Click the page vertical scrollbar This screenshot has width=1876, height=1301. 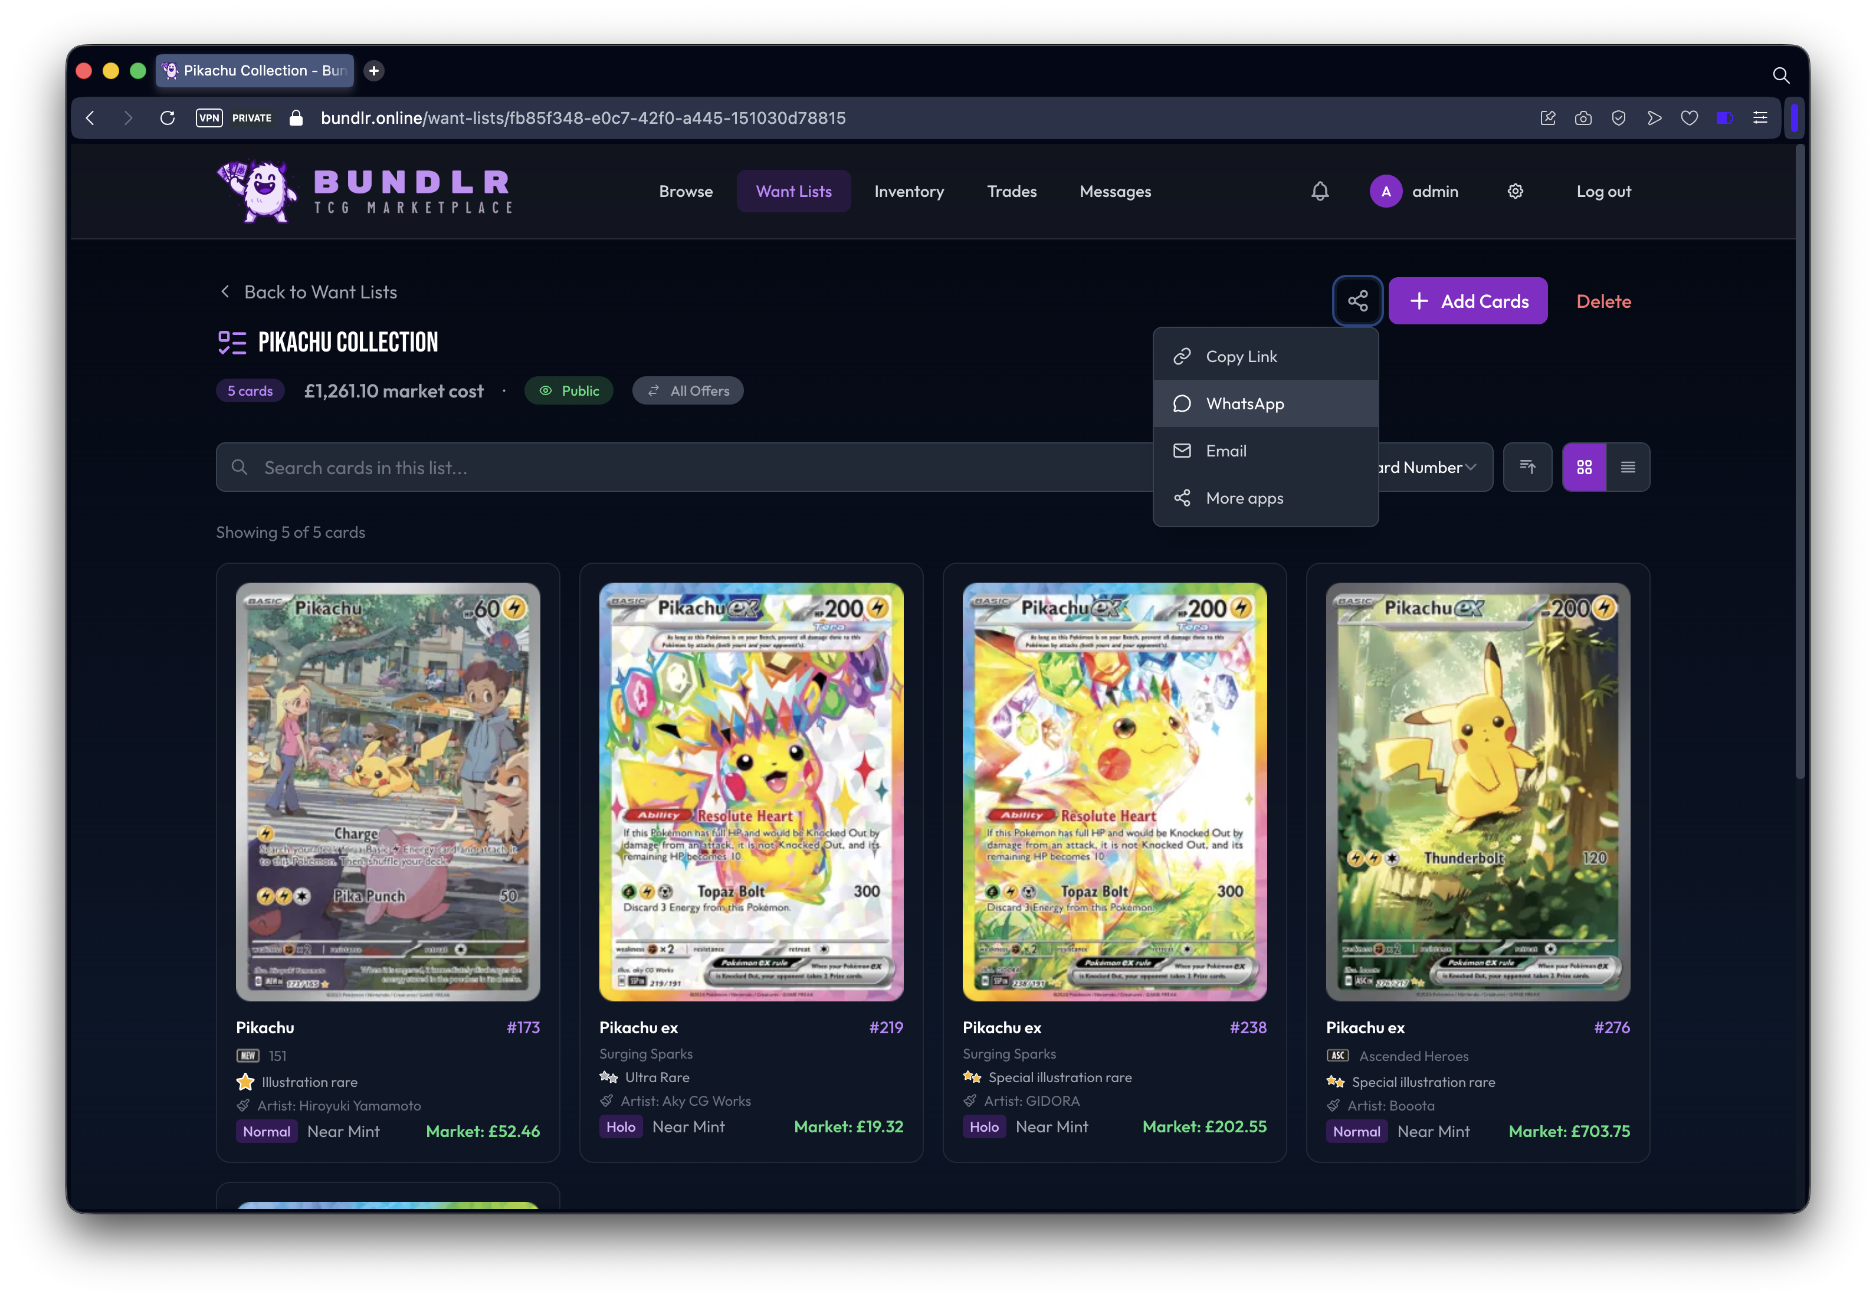click(x=1799, y=462)
